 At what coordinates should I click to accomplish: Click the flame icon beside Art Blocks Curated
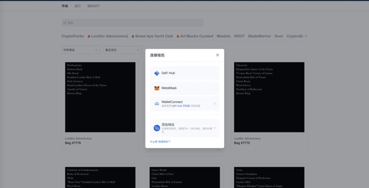(x=178, y=36)
